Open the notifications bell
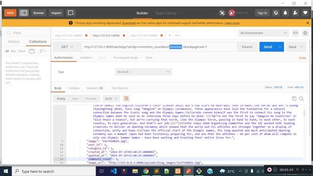 point(286,13)
